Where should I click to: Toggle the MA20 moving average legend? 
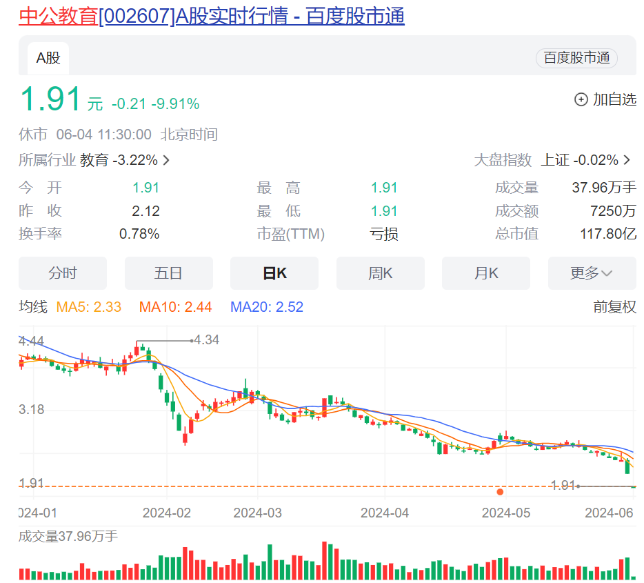267,307
